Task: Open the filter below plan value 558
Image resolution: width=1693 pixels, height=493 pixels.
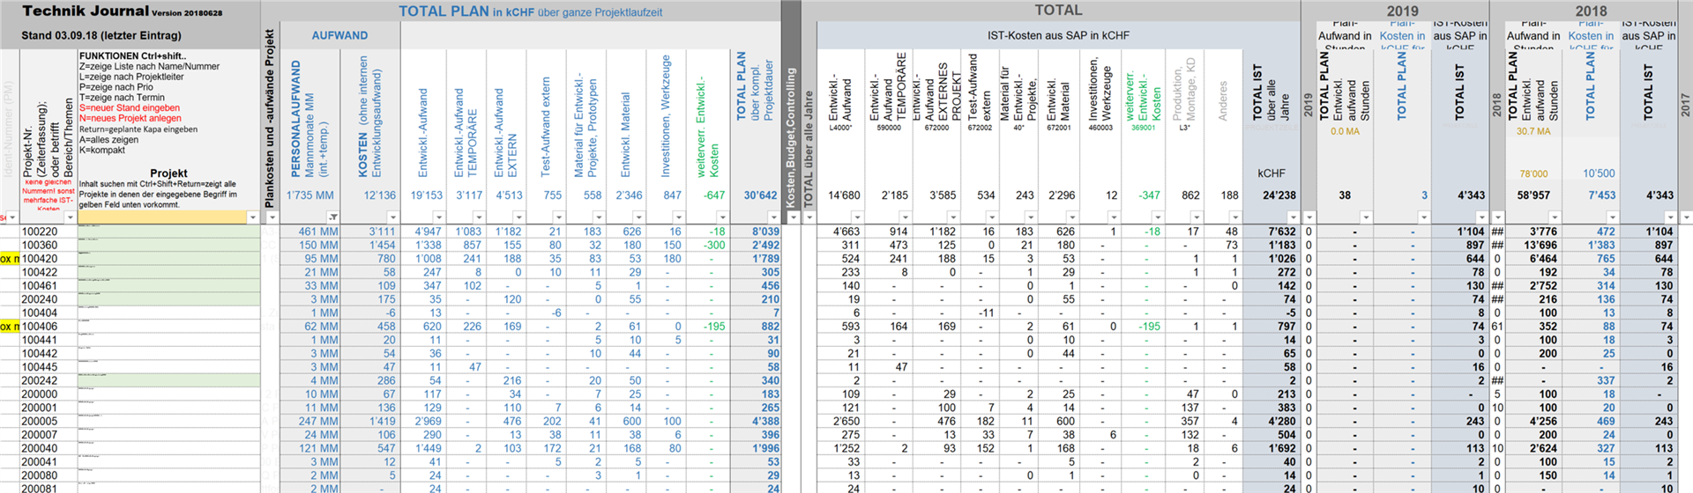Action: (x=598, y=217)
